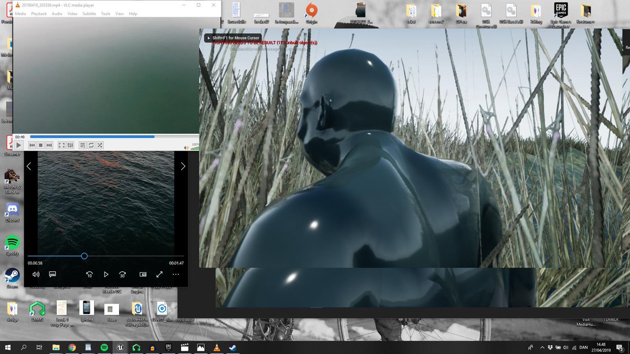Viewport: 630px width, 354px height.
Task: Toggle mini view in dark video player
Action: (x=143, y=274)
